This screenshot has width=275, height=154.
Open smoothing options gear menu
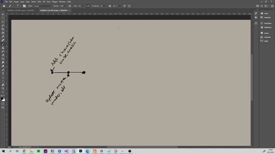coord(110,6)
